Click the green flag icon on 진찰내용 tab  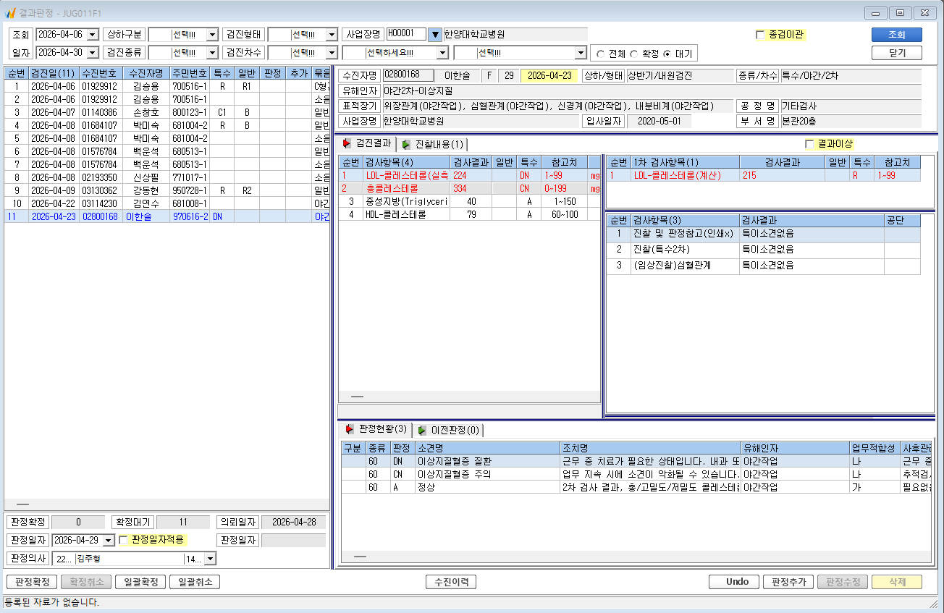[x=406, y=145]
